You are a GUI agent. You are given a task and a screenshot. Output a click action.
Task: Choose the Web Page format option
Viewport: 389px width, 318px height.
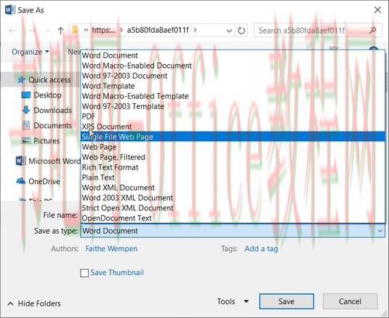pos(233,147)
